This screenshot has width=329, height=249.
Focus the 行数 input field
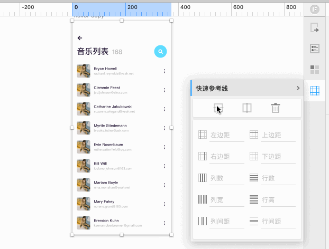tap(278, 178)
